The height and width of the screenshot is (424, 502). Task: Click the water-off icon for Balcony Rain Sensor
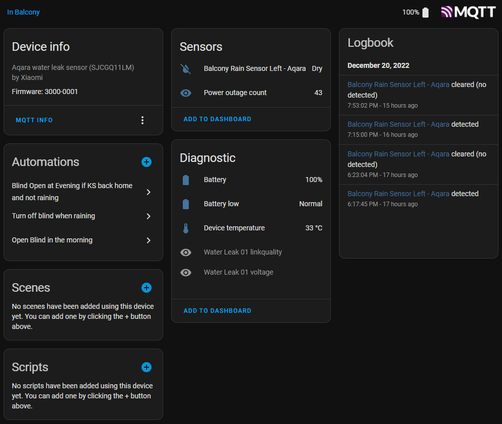[x=186, y=69]
